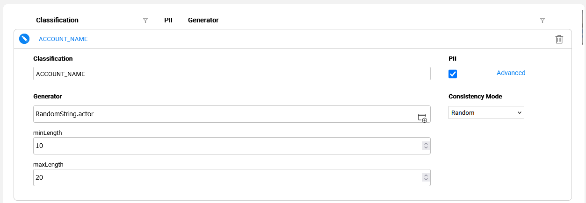Open the Advanced link
Image resolution: width=586 pixels, height=203 pixels.
[x=511, y=73]
